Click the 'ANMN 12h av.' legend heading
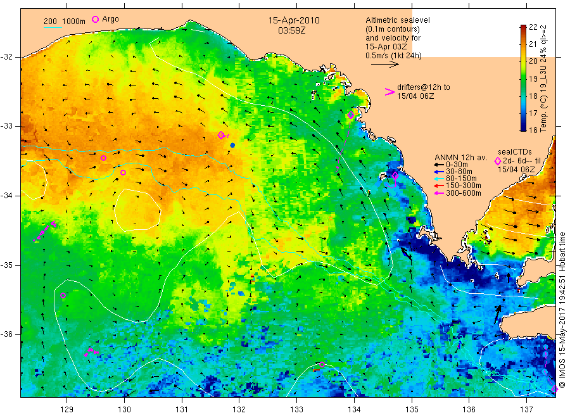 tap(461, 158)
